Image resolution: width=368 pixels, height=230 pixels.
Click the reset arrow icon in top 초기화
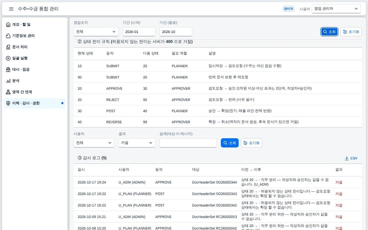point(345,32)
